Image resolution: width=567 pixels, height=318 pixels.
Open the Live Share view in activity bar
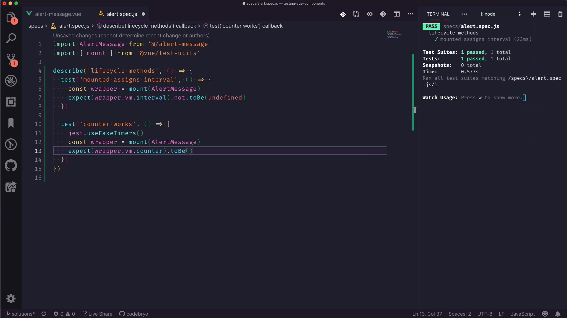click(11, 187)
